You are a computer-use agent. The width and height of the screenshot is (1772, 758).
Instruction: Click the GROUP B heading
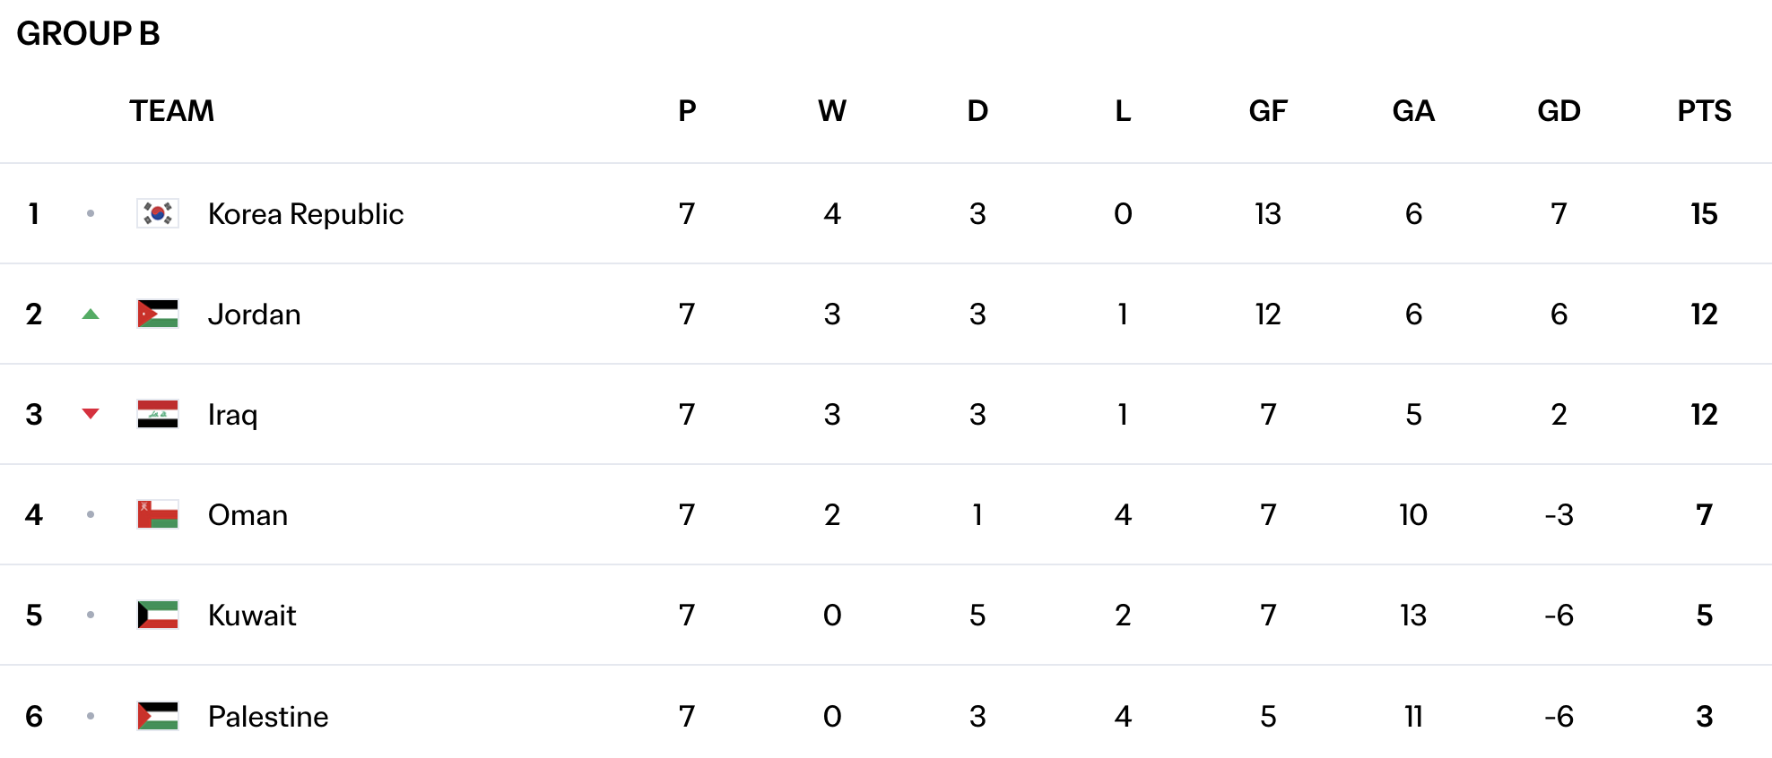88,34
